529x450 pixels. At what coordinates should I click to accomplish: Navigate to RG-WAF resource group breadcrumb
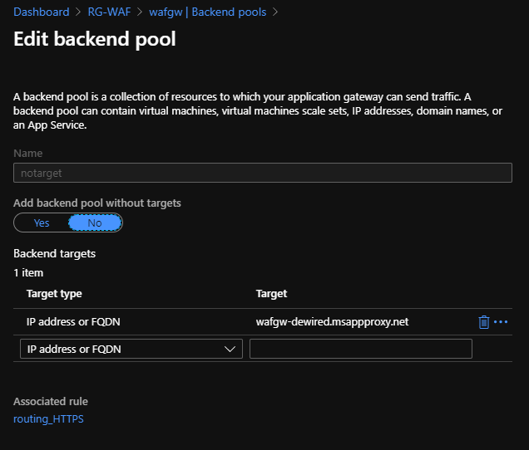(109, 12)
